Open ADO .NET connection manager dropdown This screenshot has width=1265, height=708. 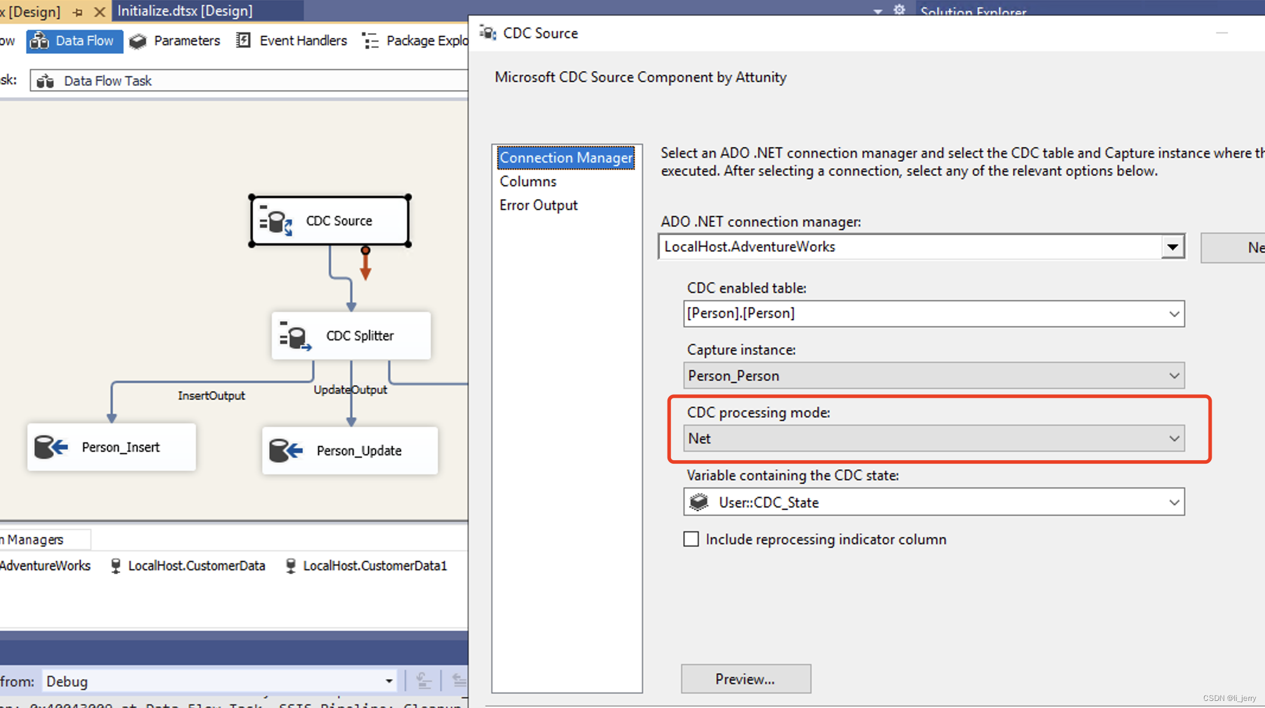click(1172, 247)
